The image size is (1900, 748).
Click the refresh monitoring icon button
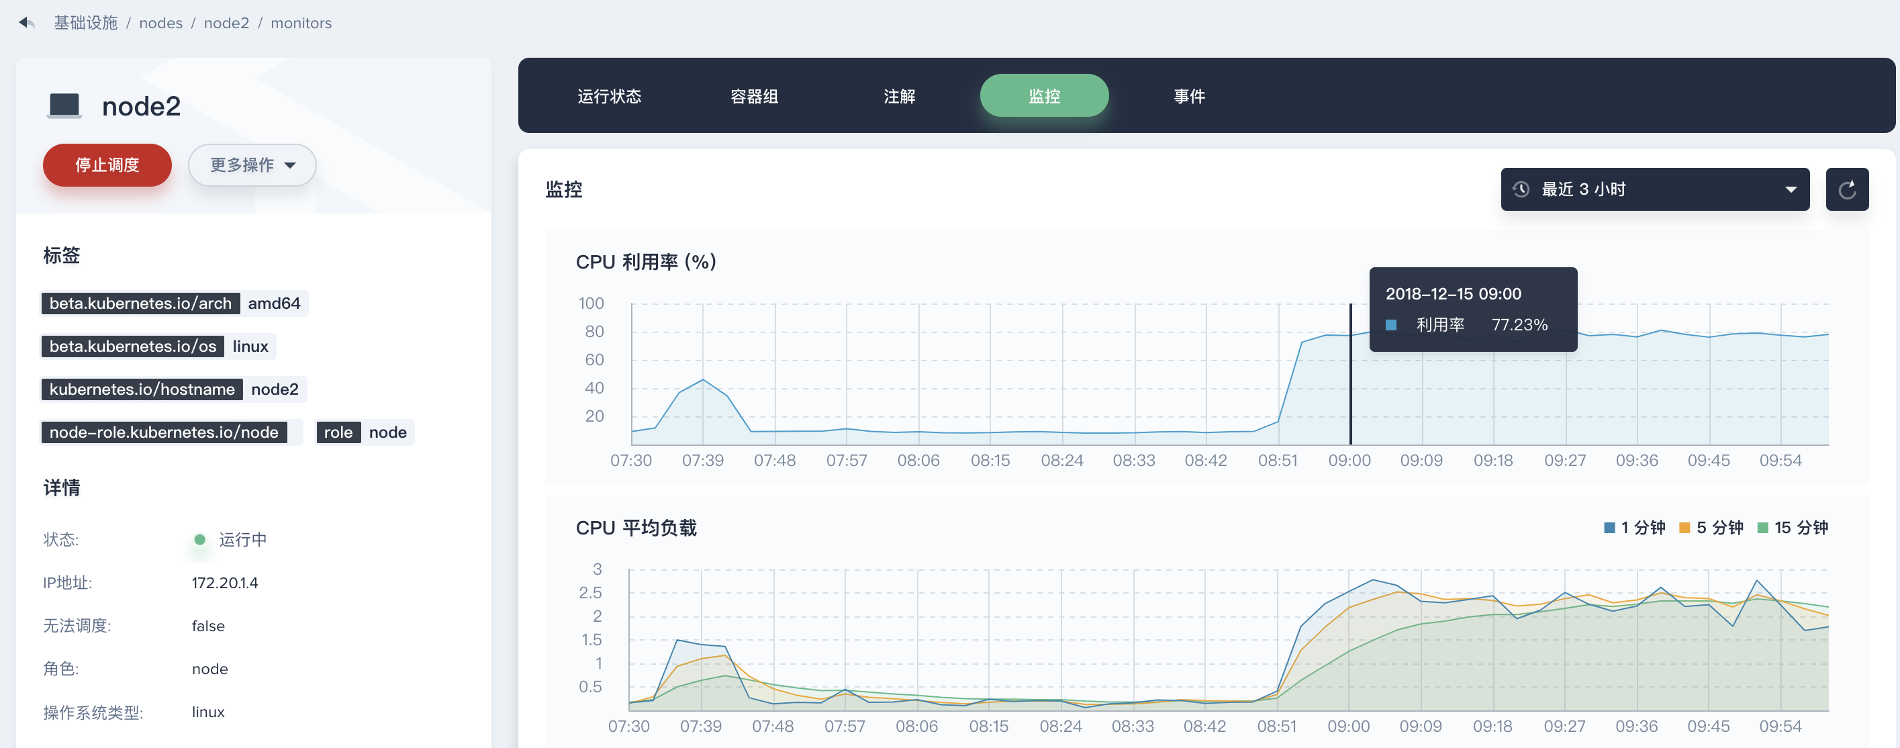(x=1846, y=189)
